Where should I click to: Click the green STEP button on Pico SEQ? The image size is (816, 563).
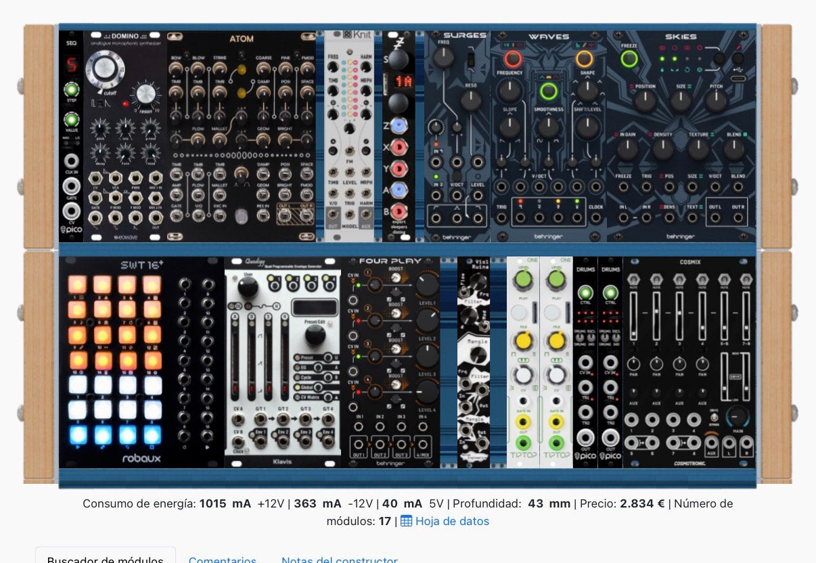71,89
